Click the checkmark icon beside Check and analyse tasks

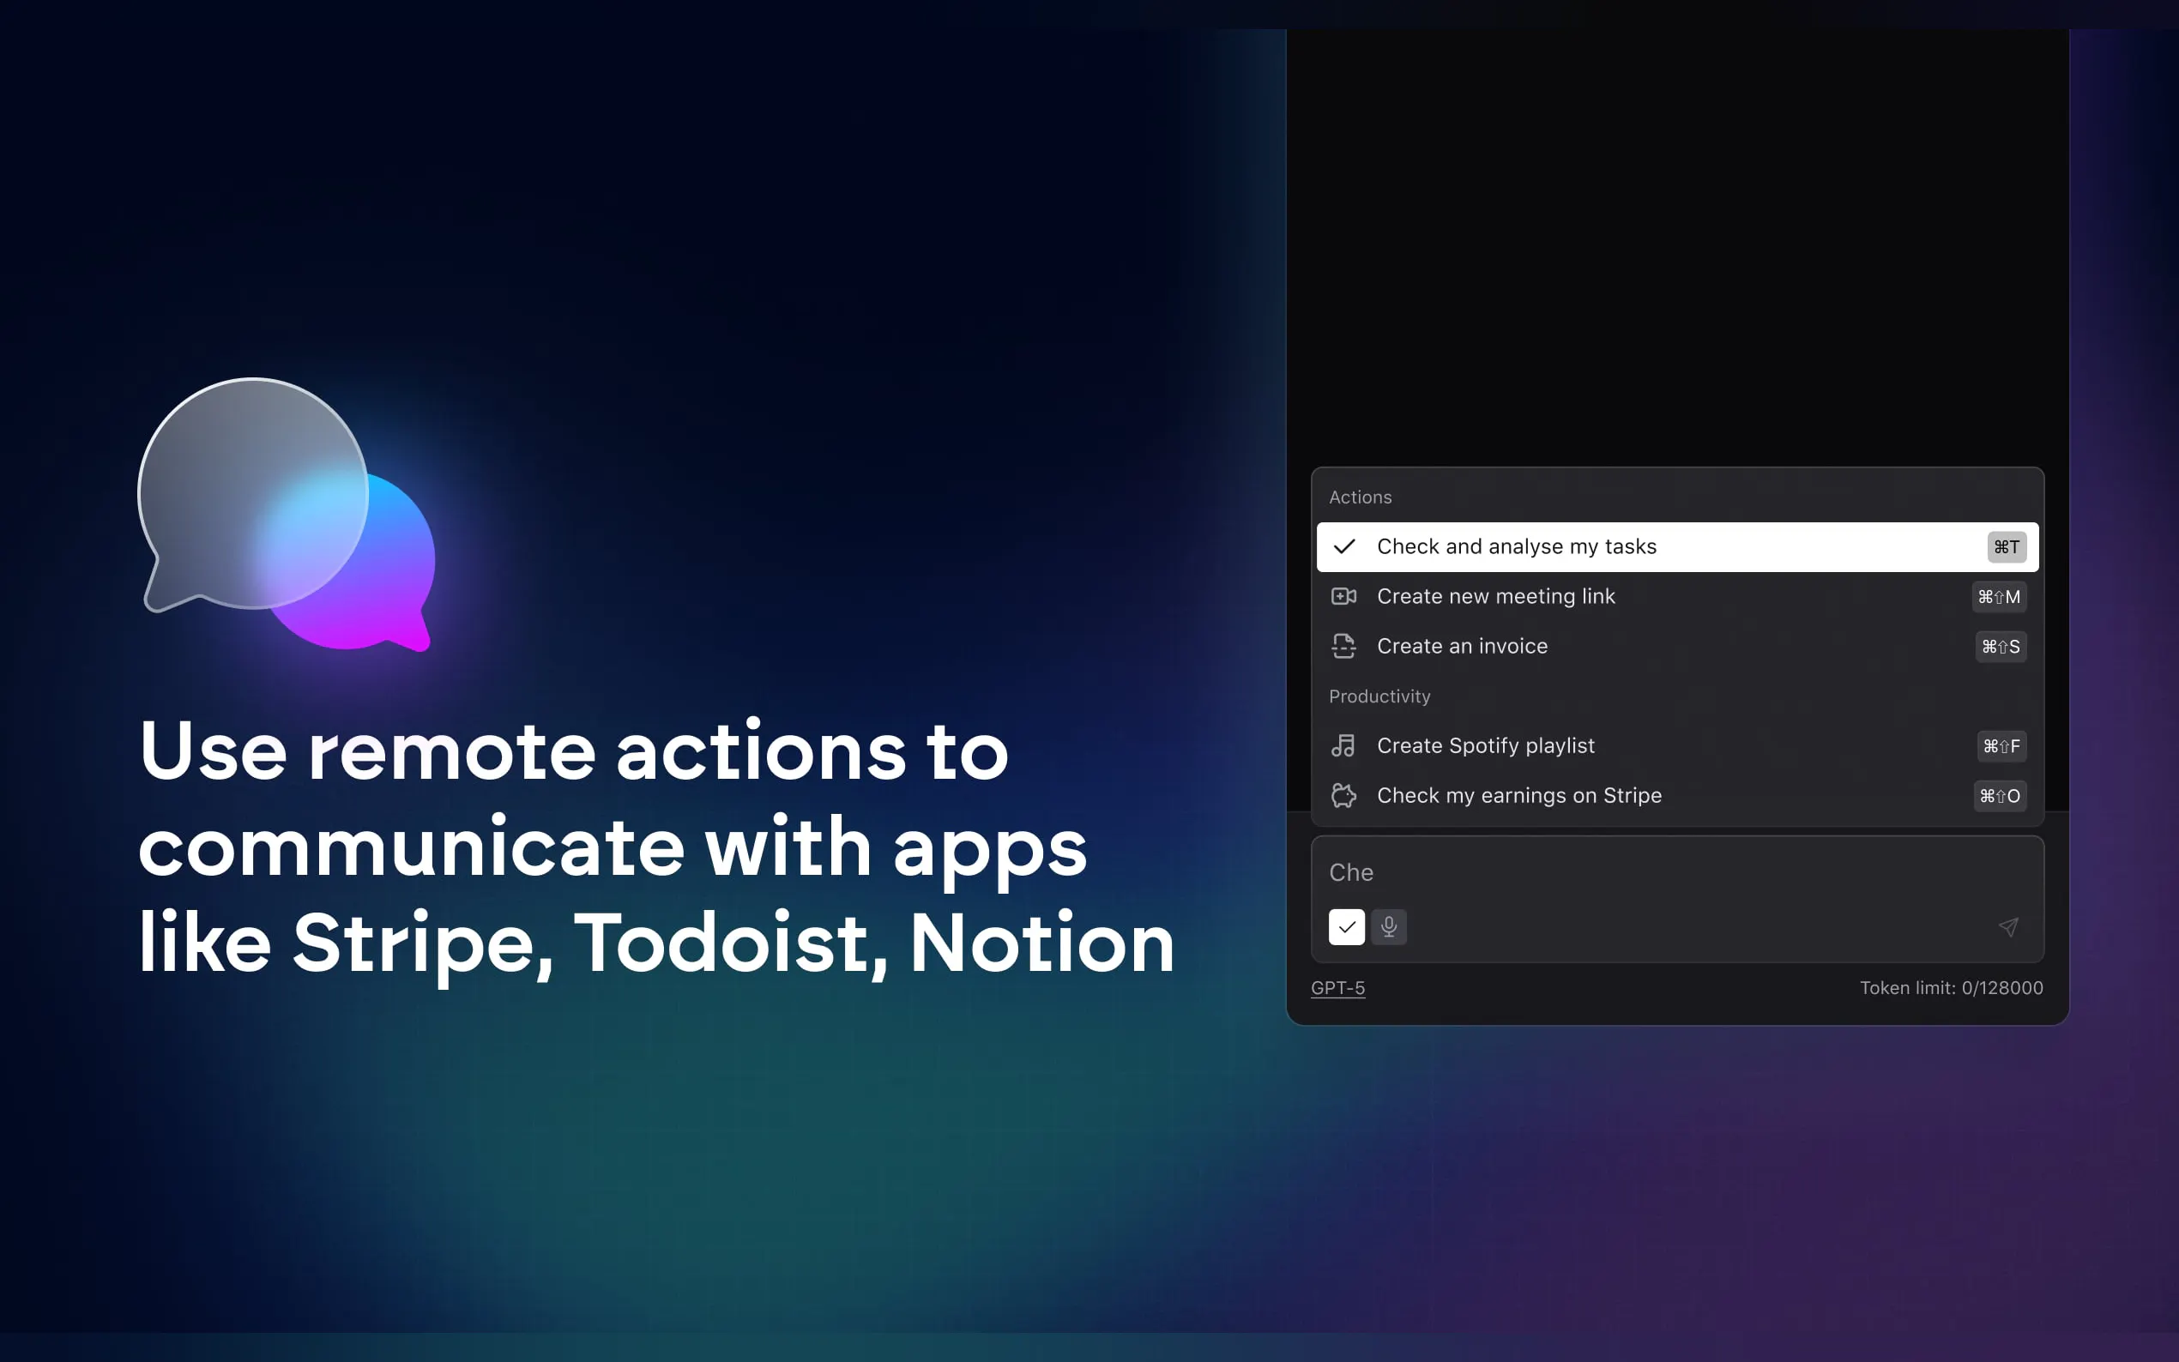tap(1344, 547)
